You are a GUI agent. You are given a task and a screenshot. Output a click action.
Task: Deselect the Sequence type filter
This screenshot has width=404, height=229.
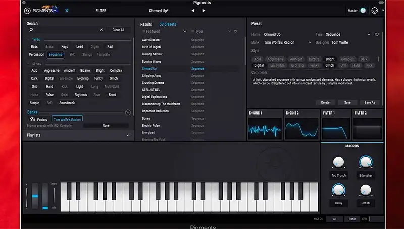tap(56, 55)
